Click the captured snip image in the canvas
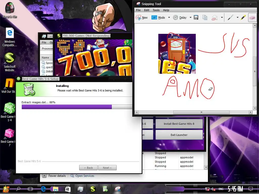 [177, 54]
